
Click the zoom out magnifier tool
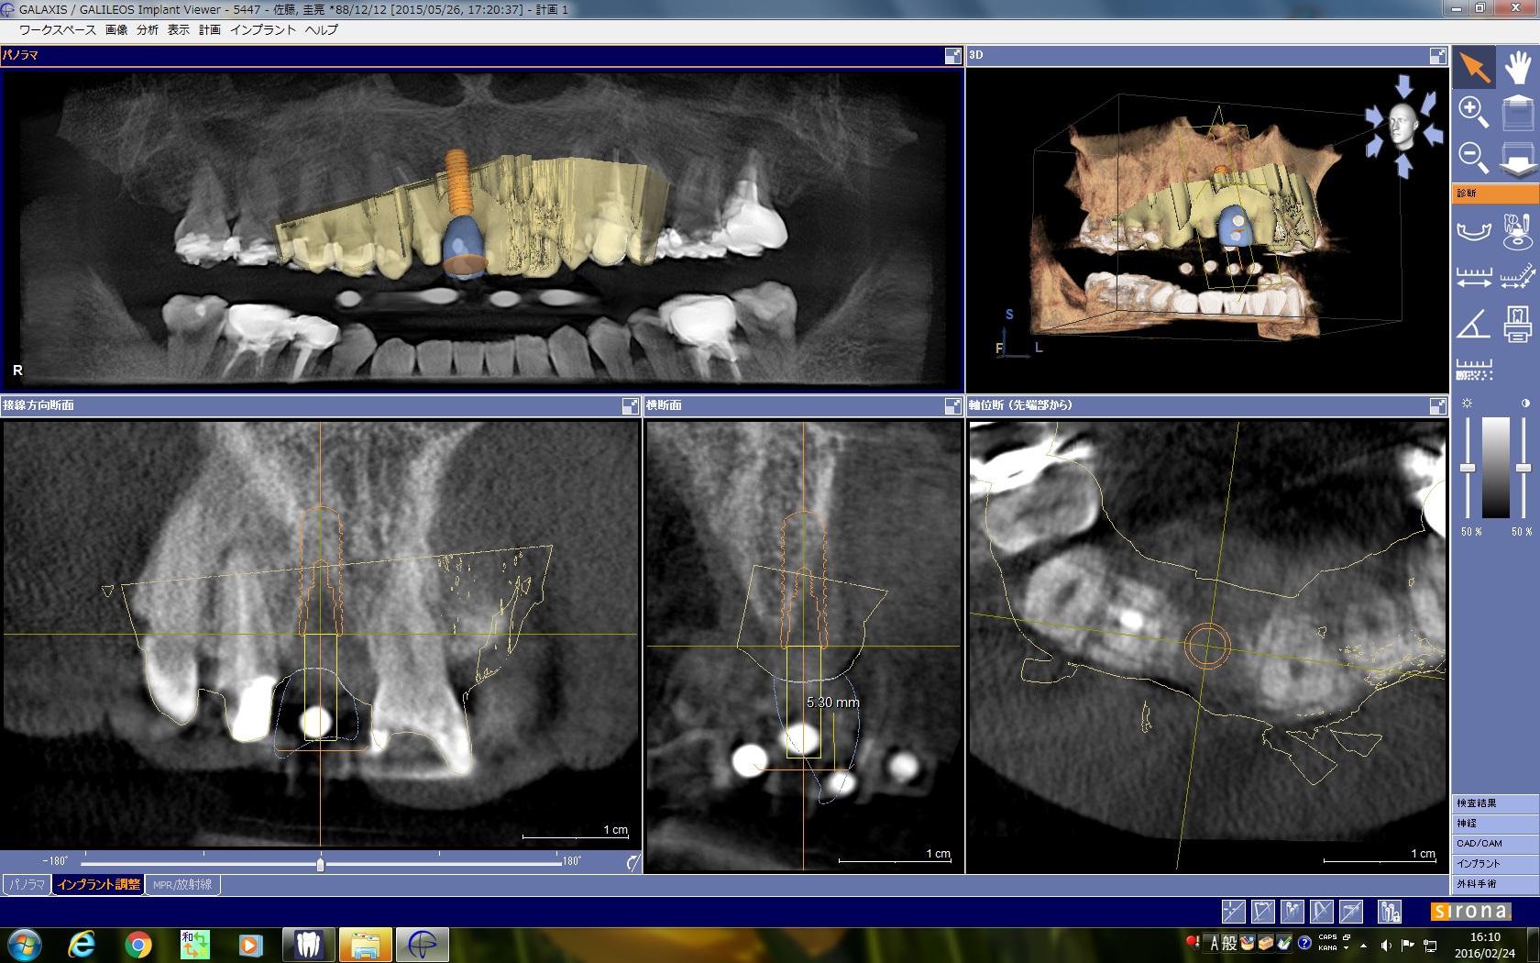[1474, 157]
